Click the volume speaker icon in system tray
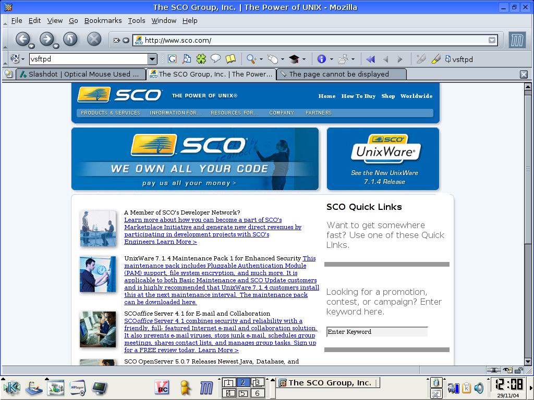 coord(479,387)
